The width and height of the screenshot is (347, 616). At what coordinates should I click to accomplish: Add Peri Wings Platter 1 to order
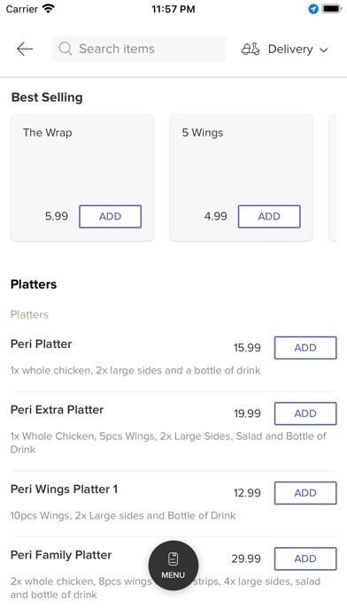305,493
